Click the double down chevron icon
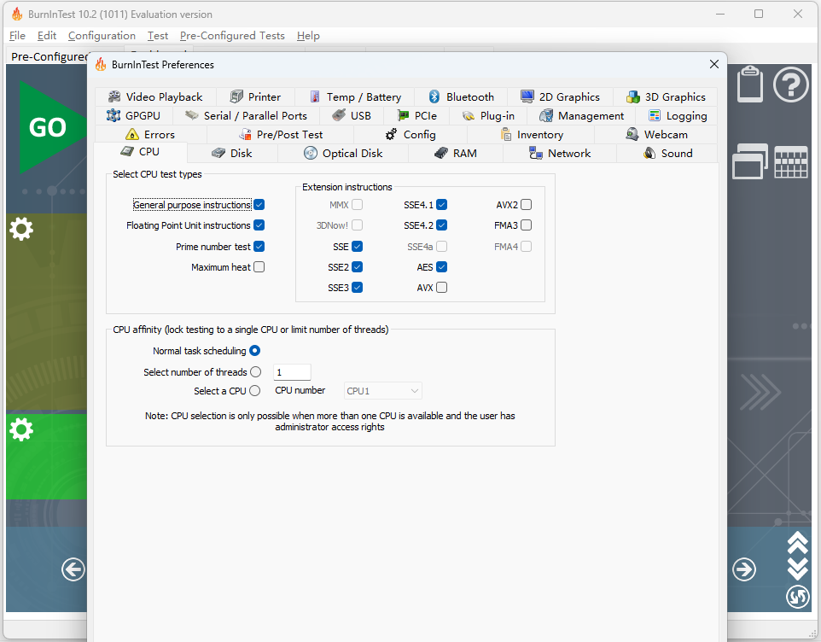Image resolution: width=821 pixels, height=642 pixels. pyautogui.click(x=797, y=569)
